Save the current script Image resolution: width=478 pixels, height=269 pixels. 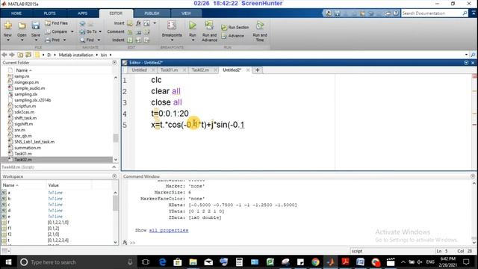(x=36, y=30)
